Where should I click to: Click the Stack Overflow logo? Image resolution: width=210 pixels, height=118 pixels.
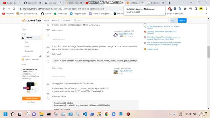pos(31,20)
